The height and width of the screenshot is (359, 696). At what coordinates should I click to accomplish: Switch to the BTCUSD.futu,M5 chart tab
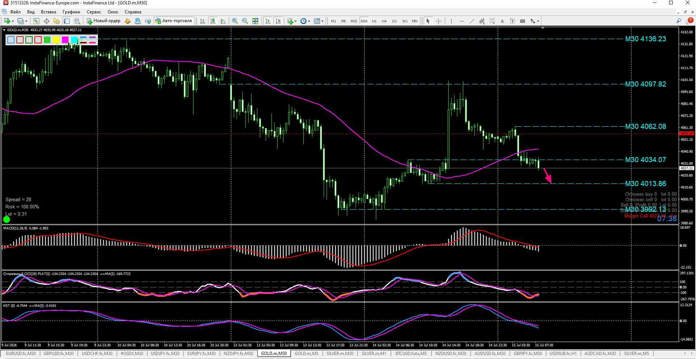(411, 354)
